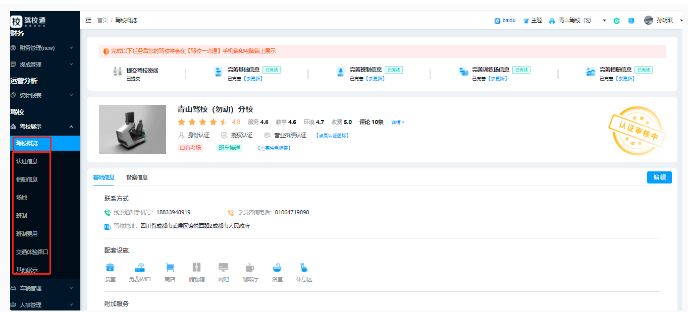This screenshot has height=312, width=688.
Task: Click the 咖啡厅 coffee cup icon
Action: tap(250, 267)
